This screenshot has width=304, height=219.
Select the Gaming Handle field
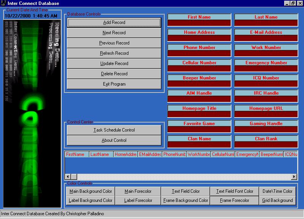pos(266,129)
